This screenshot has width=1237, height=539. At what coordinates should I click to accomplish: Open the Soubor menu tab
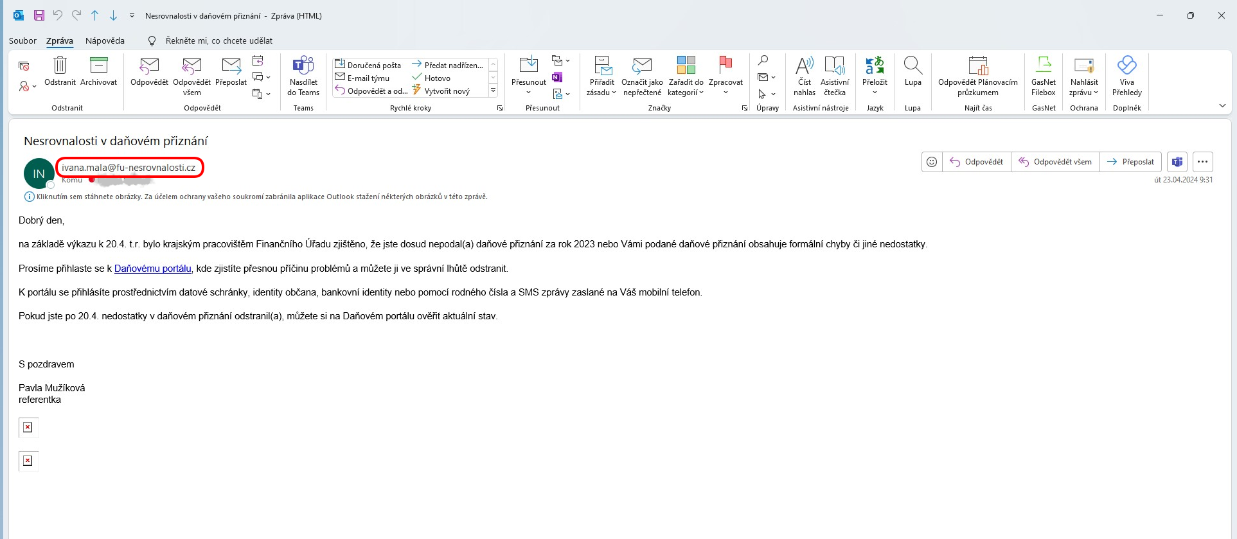(22, 40)
